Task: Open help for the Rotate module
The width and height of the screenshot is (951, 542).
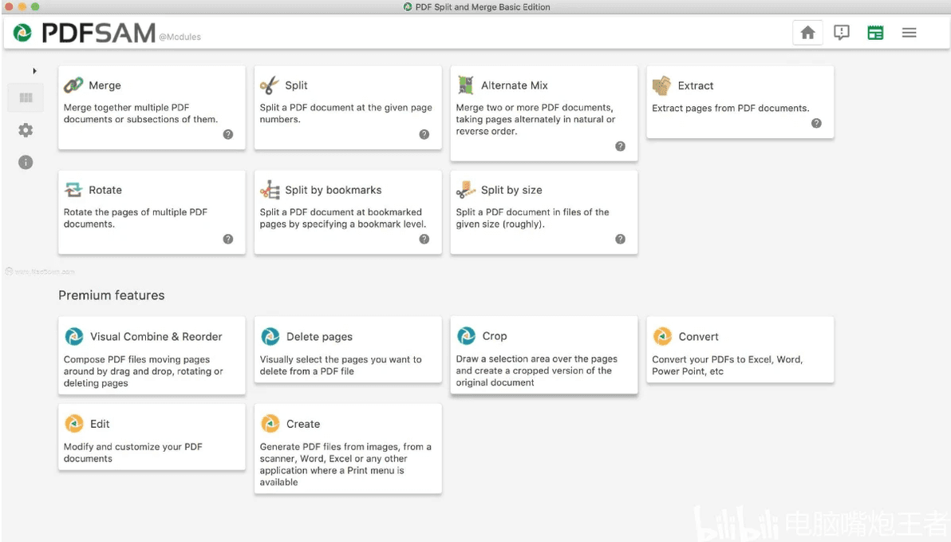Action: [228, 239]
